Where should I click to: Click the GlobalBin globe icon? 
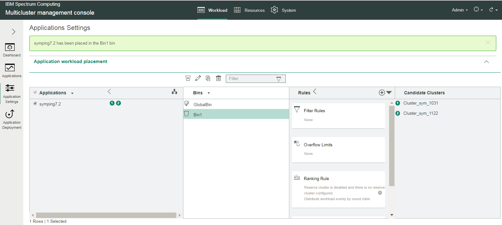187,103
